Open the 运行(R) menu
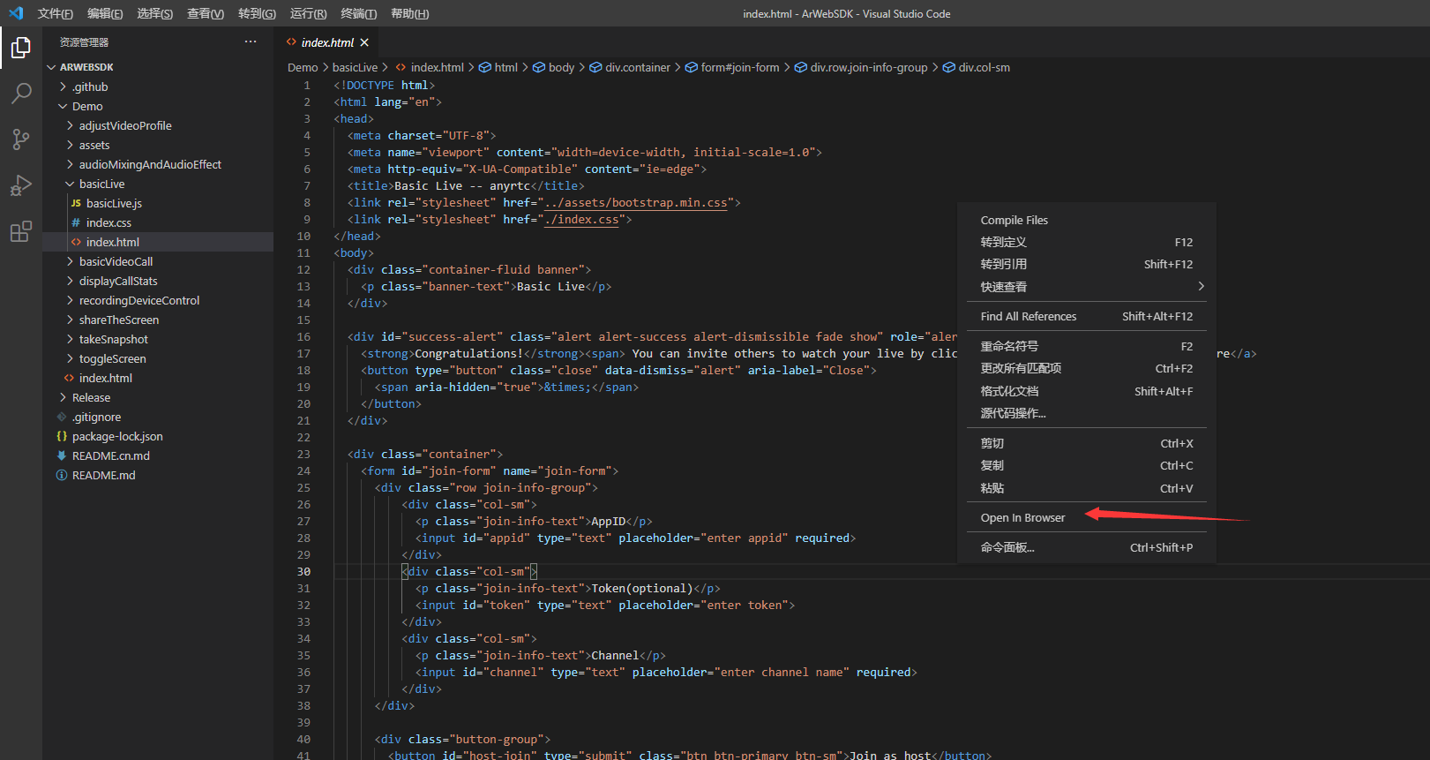Screen dimensions: 1430x760 pos(308,13)
